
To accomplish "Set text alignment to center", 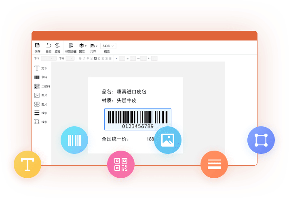I will (103, 59).
